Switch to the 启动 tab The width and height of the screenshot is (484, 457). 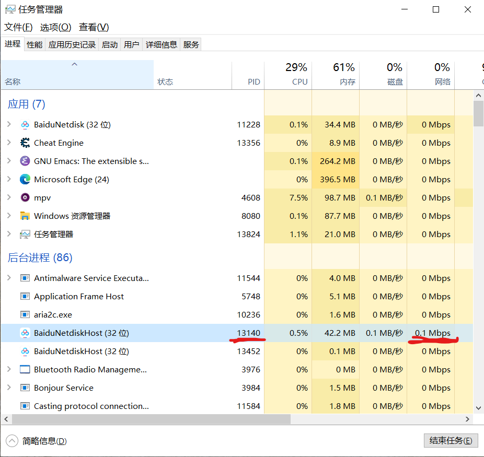click(110, 45)
